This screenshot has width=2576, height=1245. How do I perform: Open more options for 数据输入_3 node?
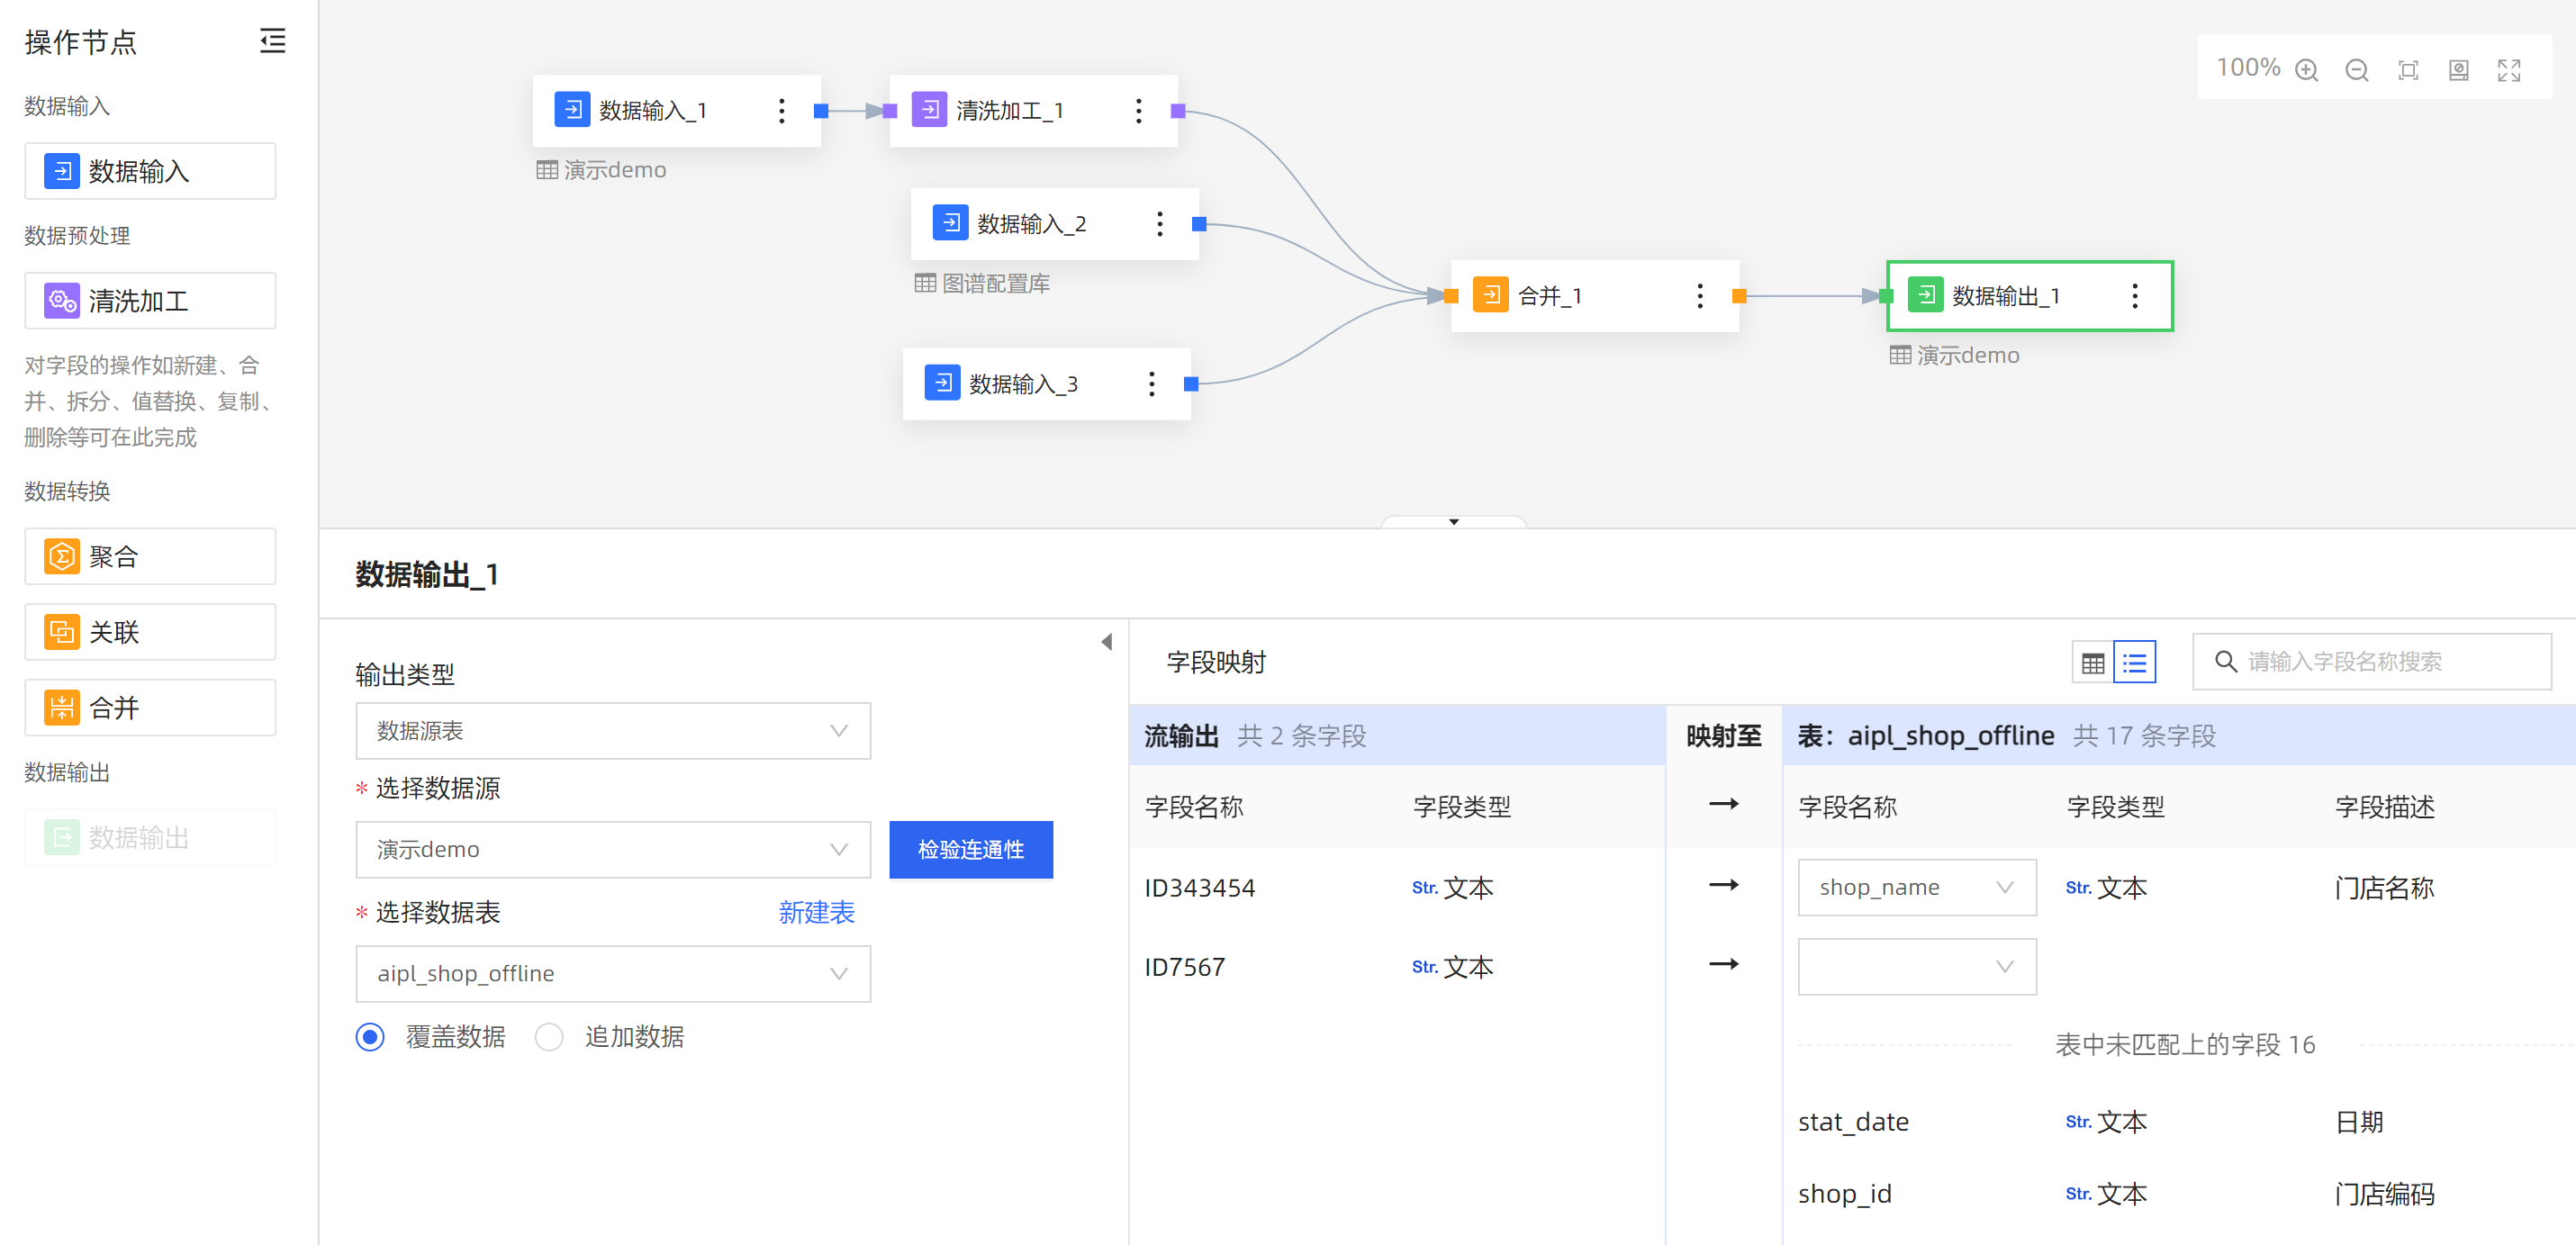tap(1152, 384)
